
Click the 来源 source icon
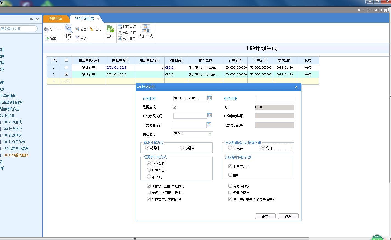pos(68,29)
